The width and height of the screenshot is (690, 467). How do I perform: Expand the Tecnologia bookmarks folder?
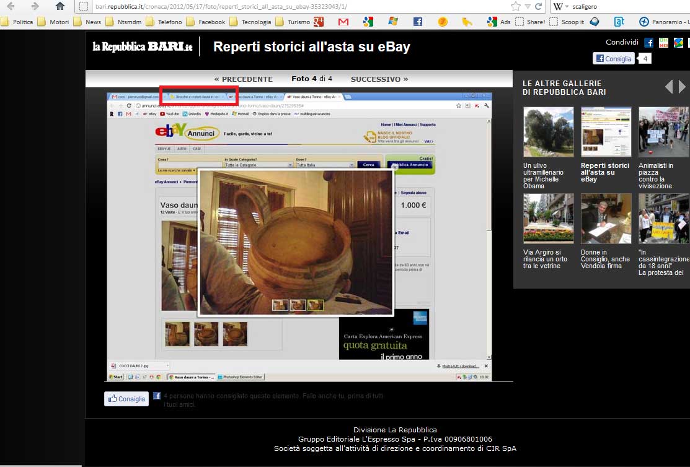click(250, 22)
